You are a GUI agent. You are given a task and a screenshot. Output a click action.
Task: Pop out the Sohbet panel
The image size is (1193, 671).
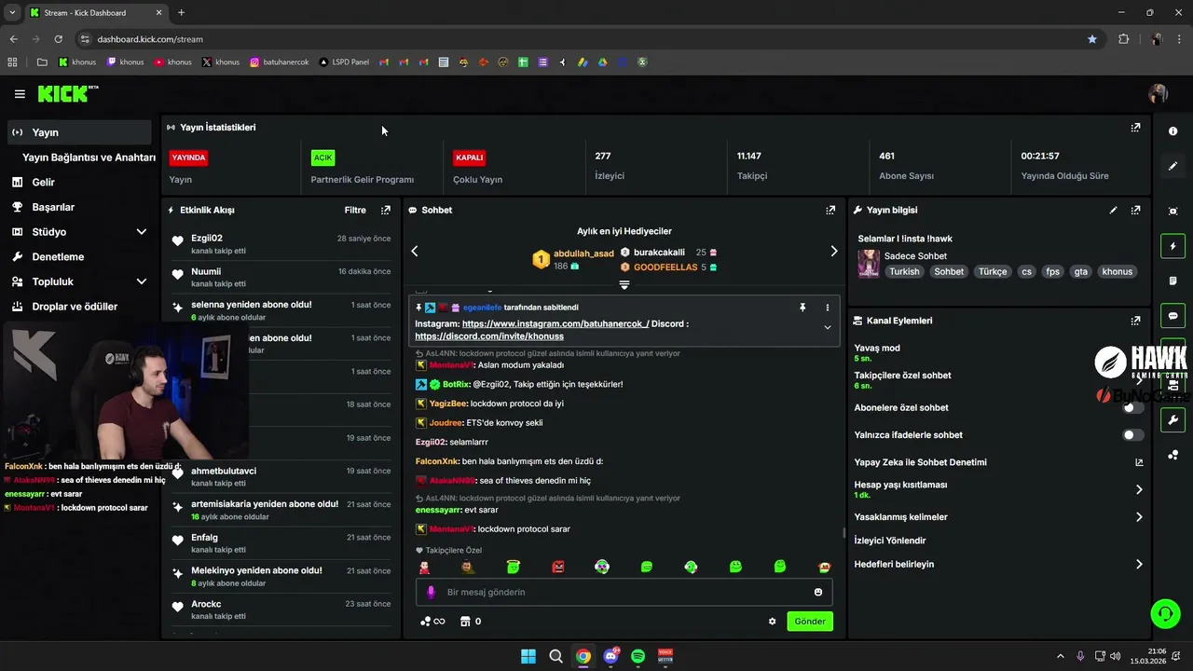(830, 211)
